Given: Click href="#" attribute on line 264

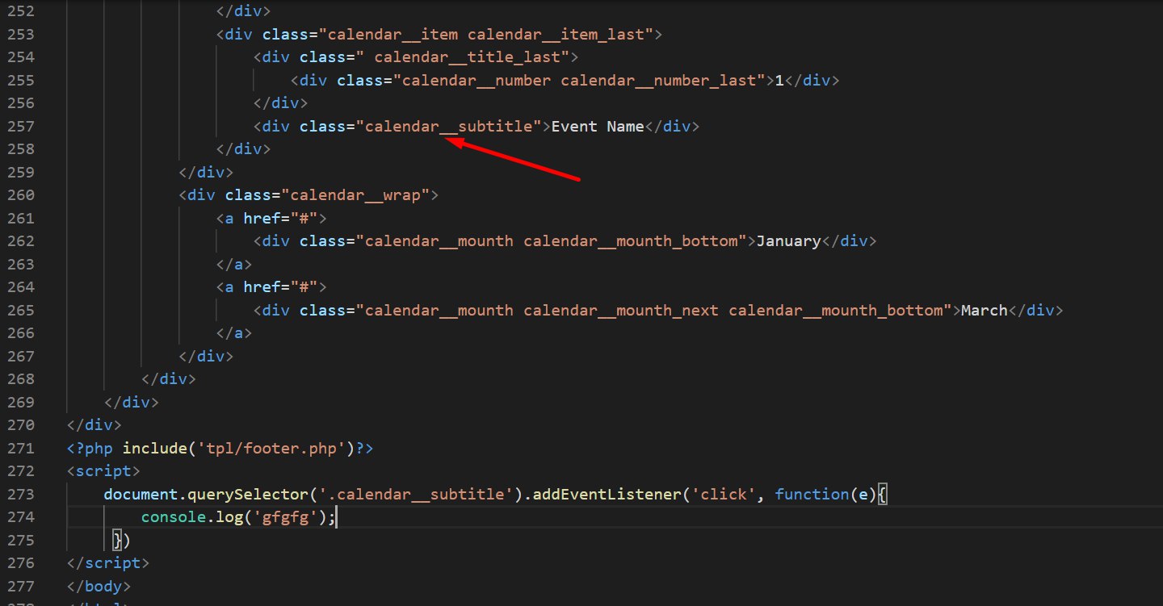Looking at the screenshot, I should click(x=280, y=286).
